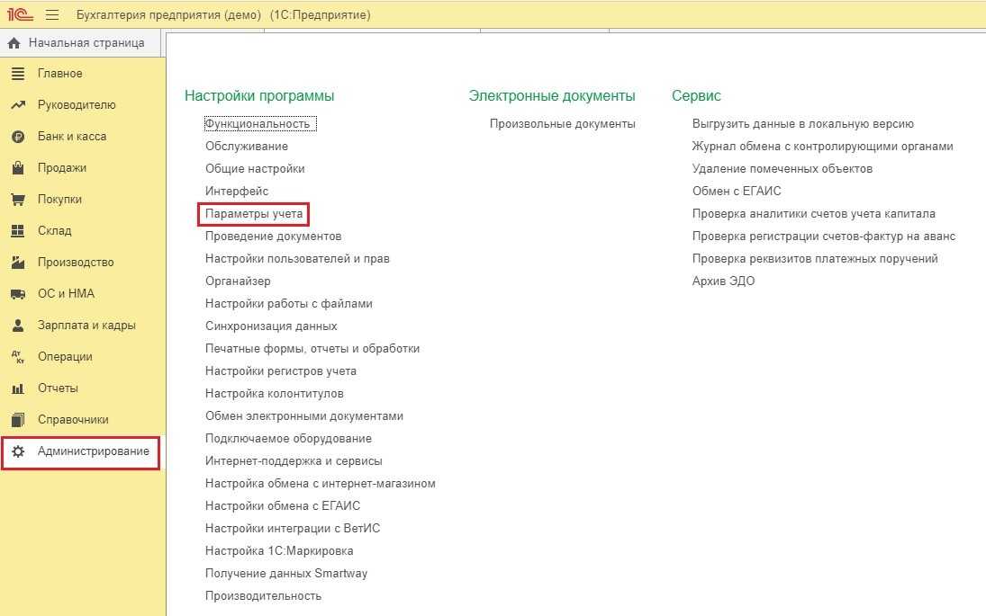Switch to the Отчеты section
The width and height of the screenshot is (986, 616).
(58, 388)
